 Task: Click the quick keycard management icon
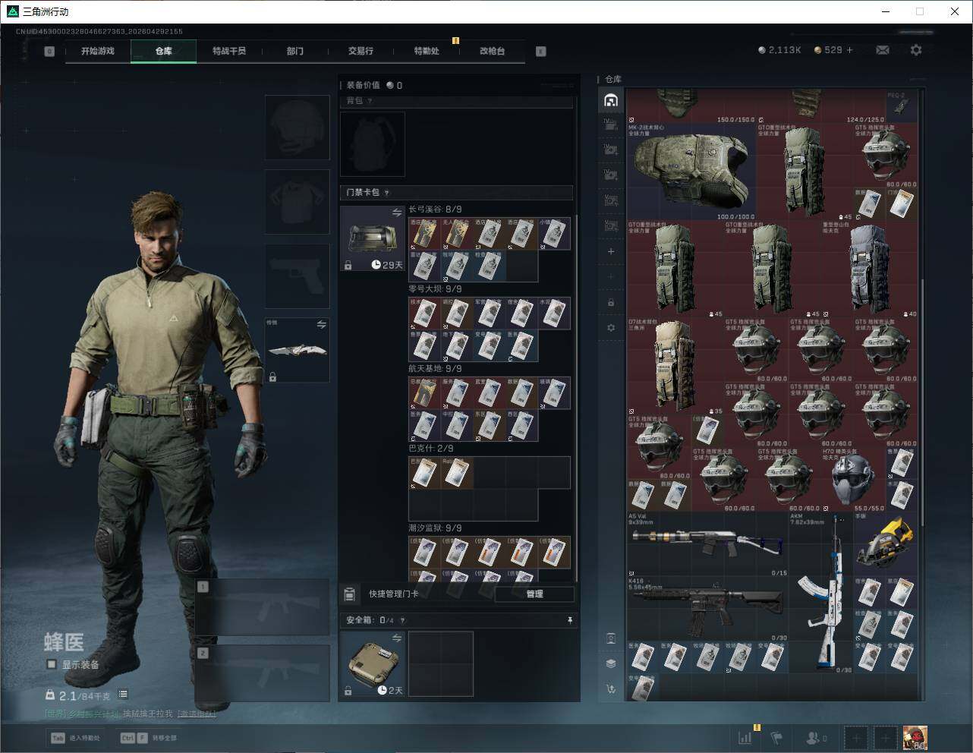(350, 594)
